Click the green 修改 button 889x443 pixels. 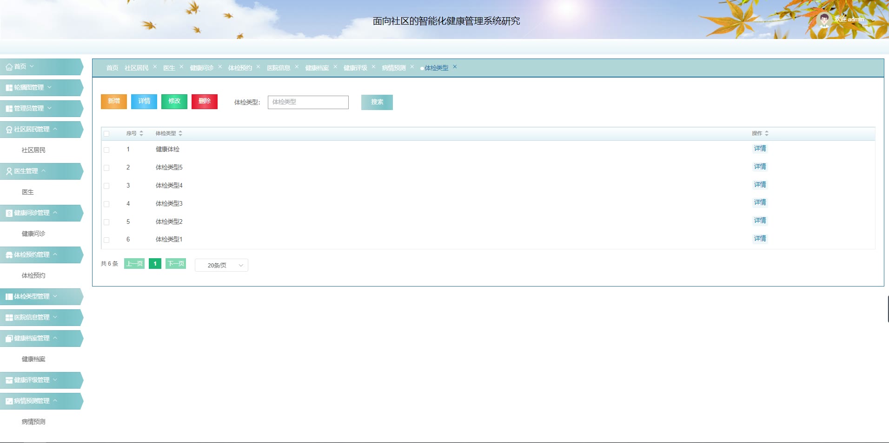point(174,102)
